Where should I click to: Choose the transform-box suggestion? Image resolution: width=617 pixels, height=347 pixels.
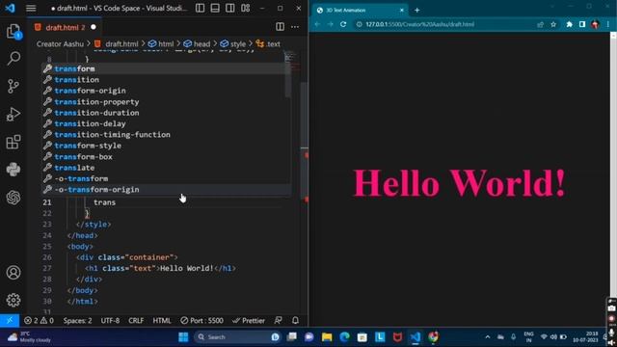[x=167, y=157]
